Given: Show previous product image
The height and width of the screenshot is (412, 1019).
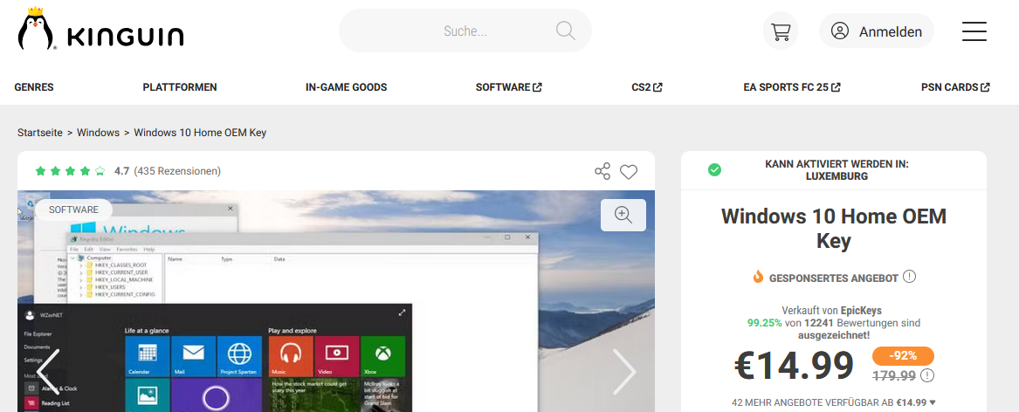Looking at the screenshot, I should tap(48, 372).
